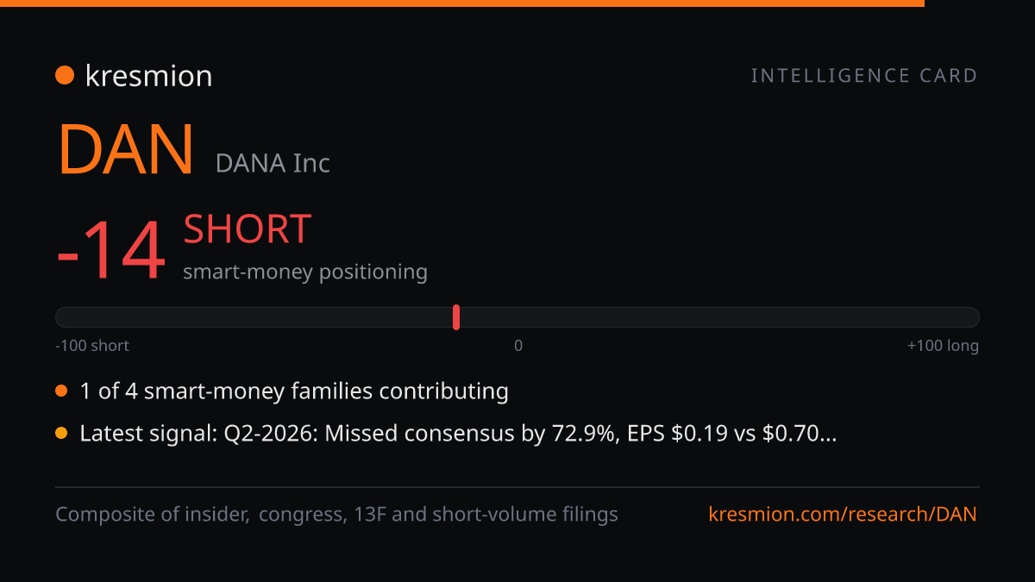Click the positioning slider track near long end
1035x582 pixels.
pos(931,317)
